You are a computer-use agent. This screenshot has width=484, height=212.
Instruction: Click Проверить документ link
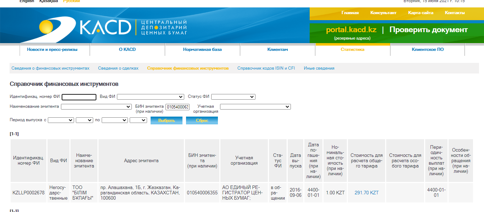coord(428,30)
